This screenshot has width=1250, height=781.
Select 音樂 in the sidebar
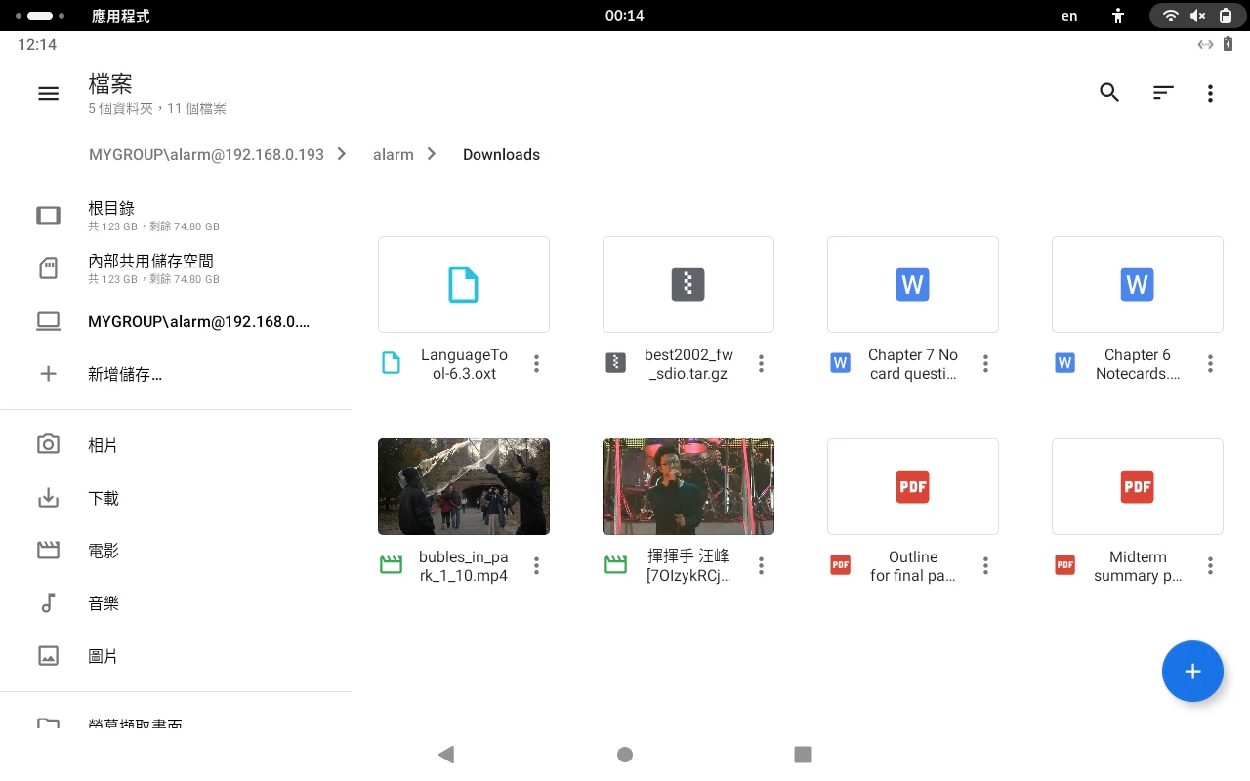[x=104, y=604]
